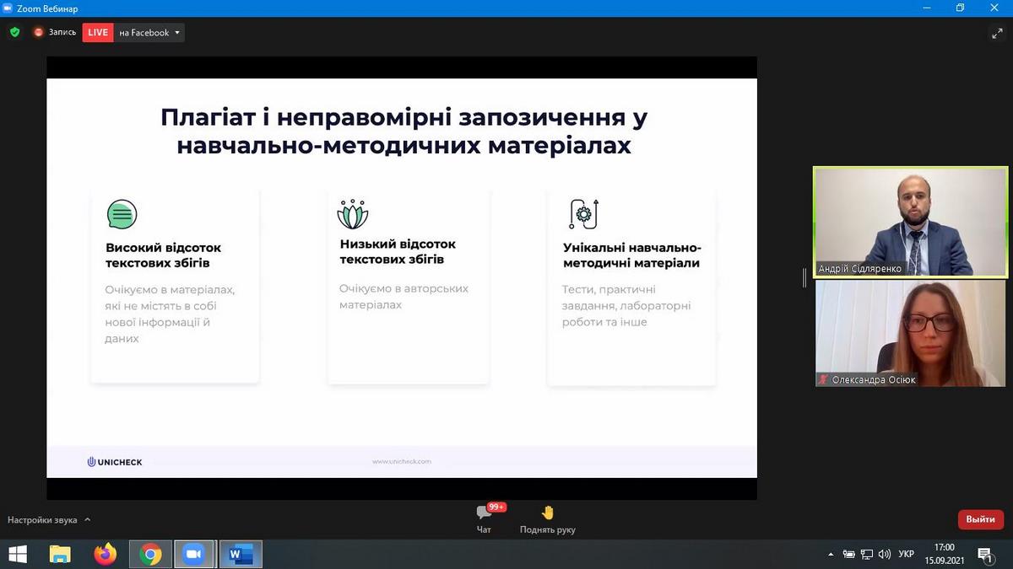The height and width of the screenshot is (569, 1013).
Task: Click the red LIVE badge
Action: (98, 33)
